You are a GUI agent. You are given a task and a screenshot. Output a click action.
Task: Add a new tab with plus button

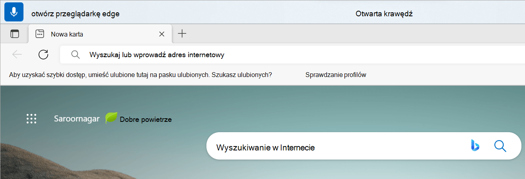click(x=182, y=34)
